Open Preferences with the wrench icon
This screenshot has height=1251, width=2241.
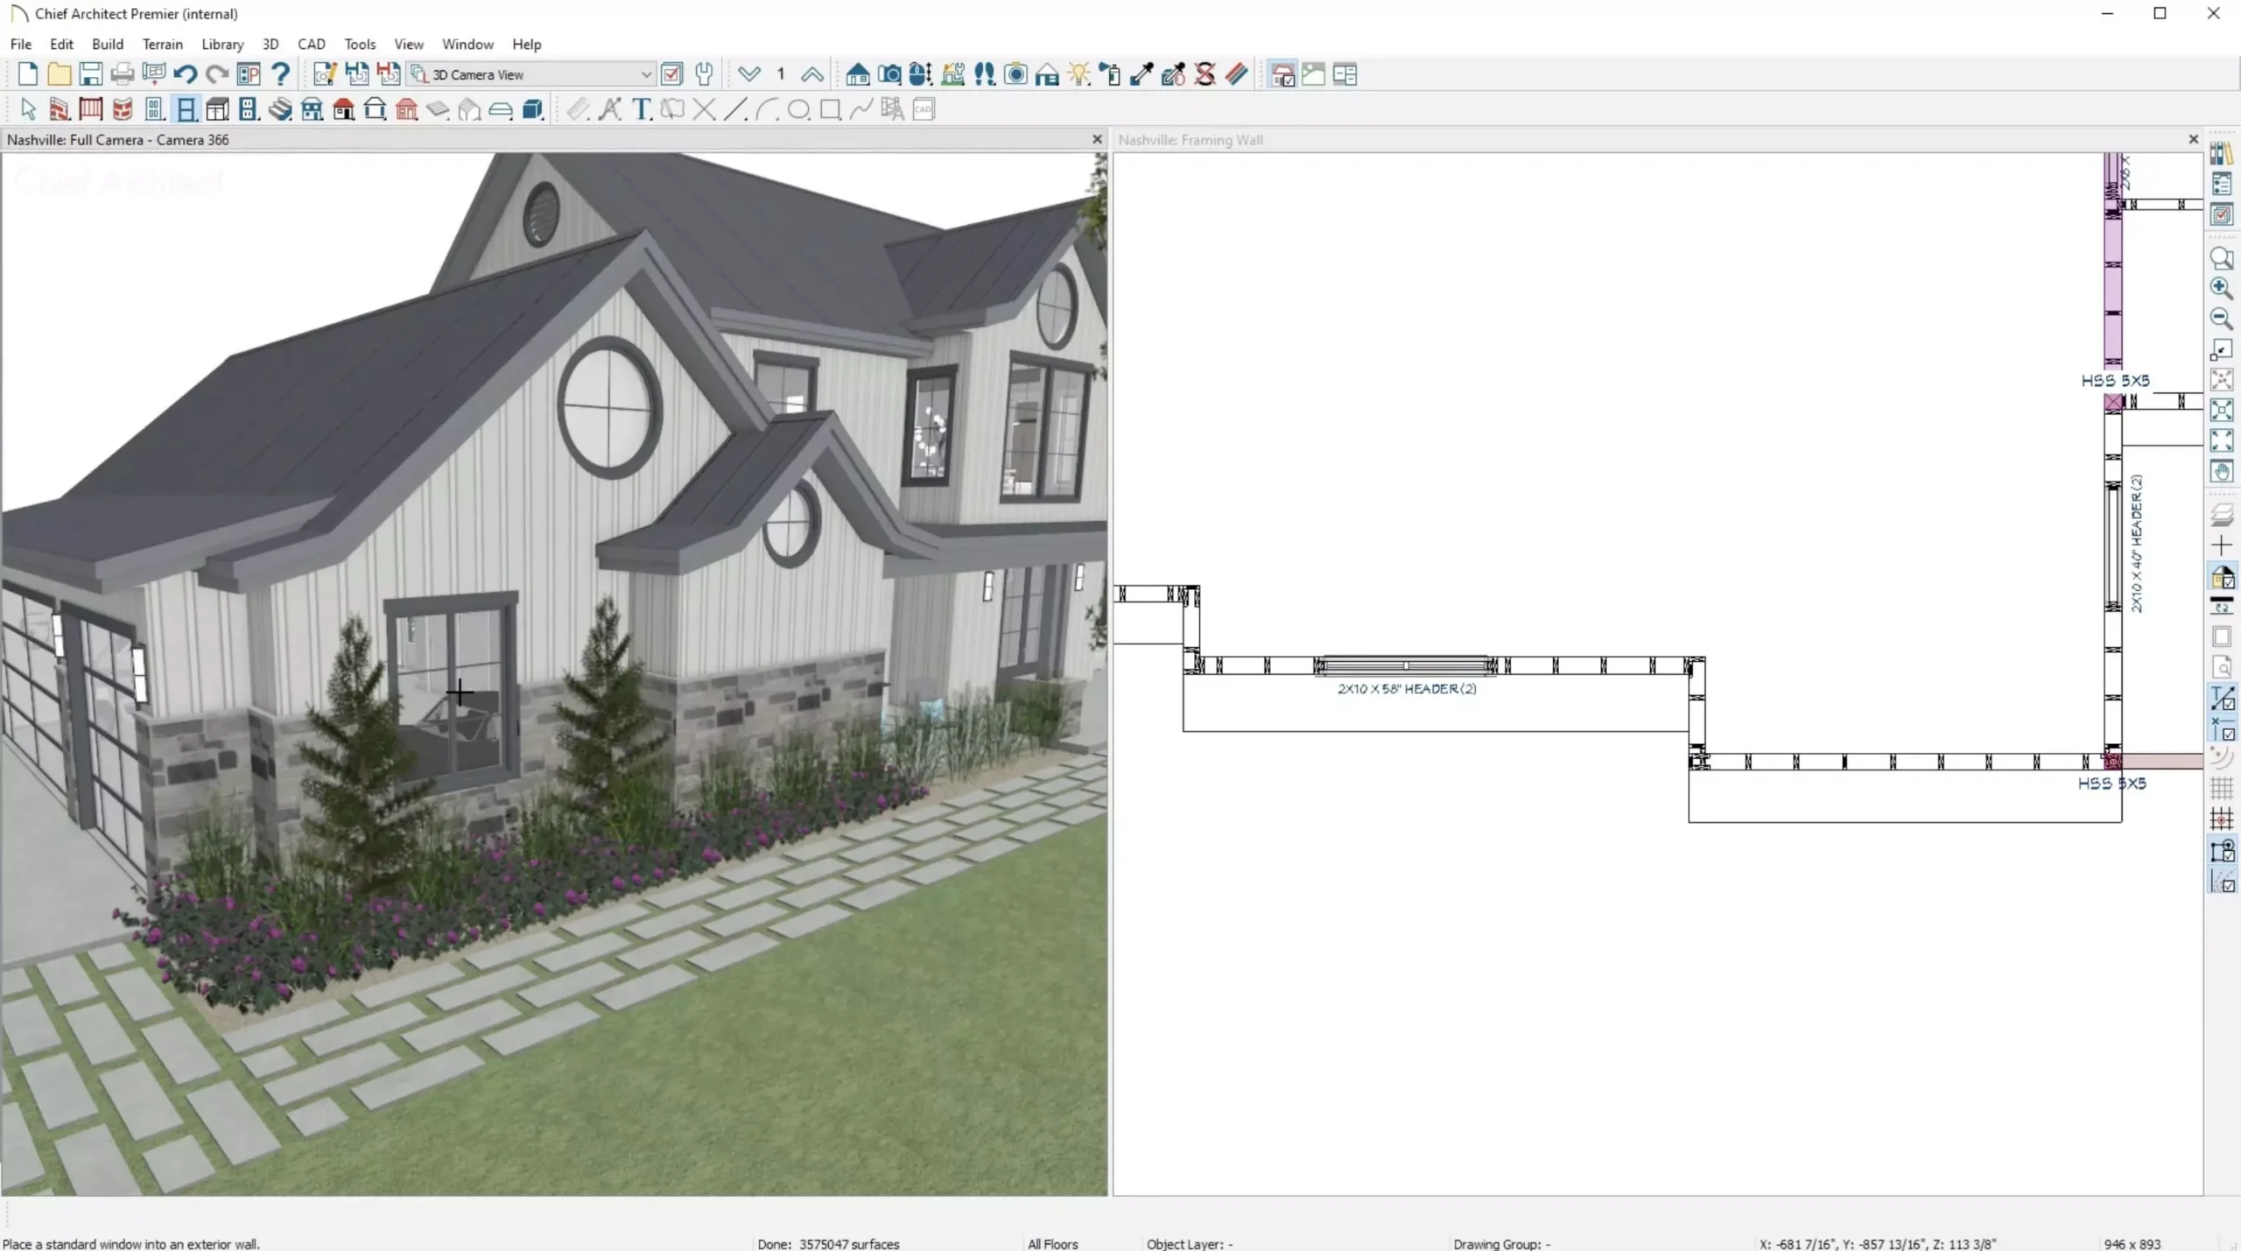click(x=704, y=74)
